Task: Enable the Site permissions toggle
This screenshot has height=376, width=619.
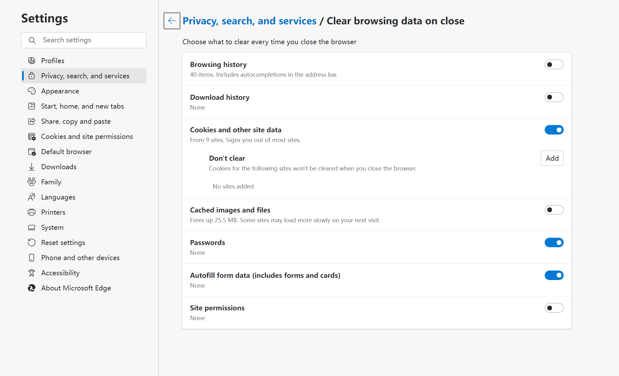Action: [554, 308]
